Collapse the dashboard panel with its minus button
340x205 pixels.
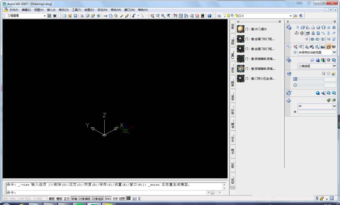(x=288, y=22)
